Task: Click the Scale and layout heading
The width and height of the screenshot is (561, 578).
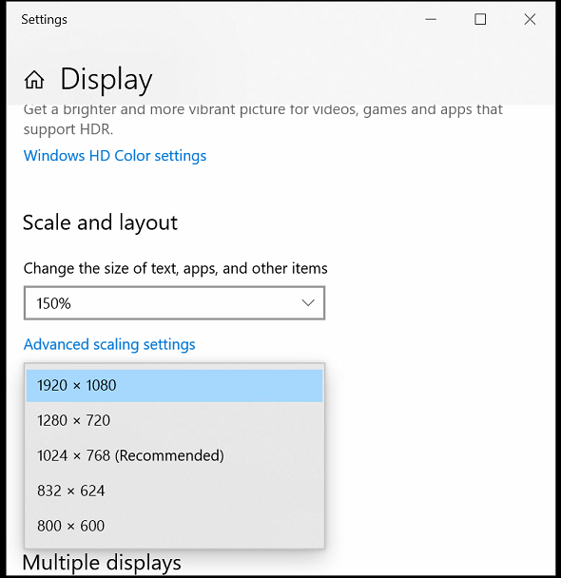Action: coord(100,222)
